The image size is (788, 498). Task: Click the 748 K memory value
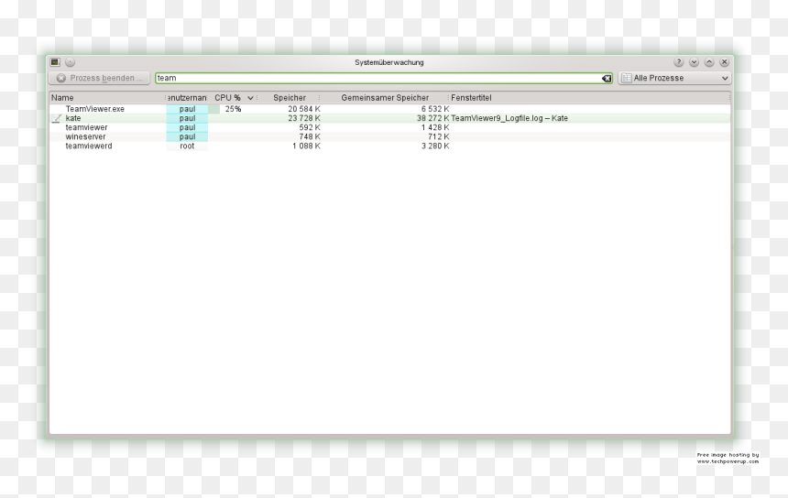point(310,136)
